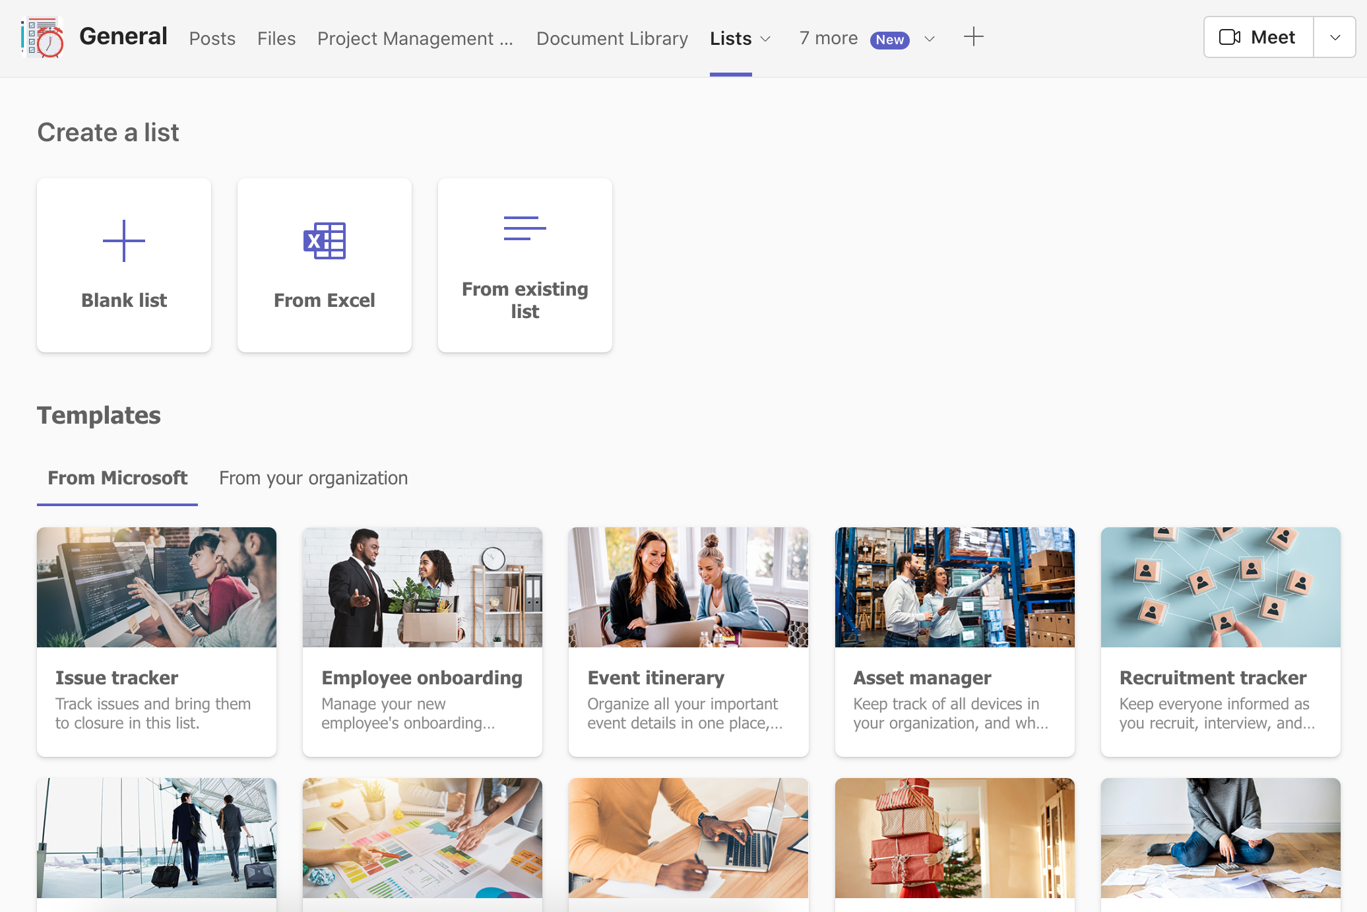Click the plus icon on Blank list
Image resolution: width=1367 pixels, height=912 pixels.
124,241
